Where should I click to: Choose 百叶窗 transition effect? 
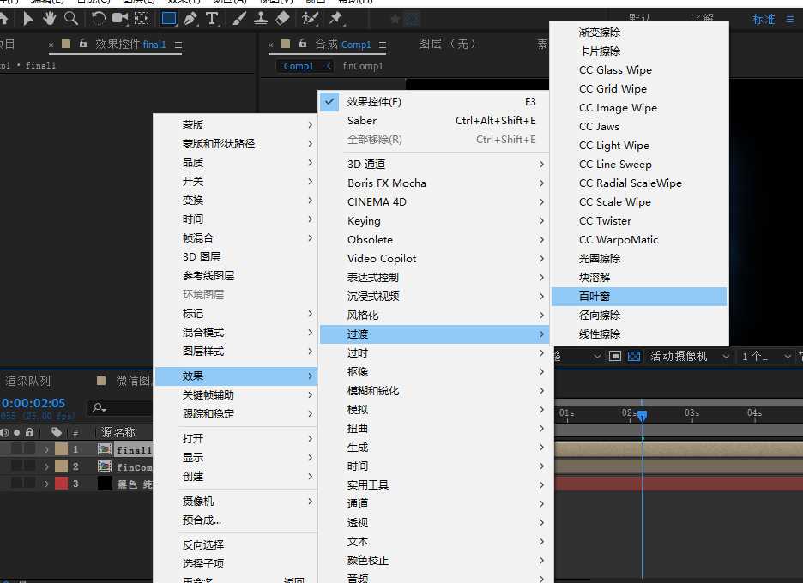[639, 297]
